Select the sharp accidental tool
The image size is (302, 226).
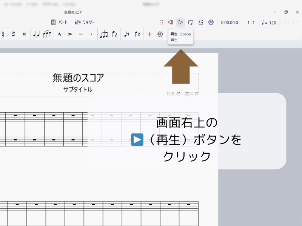pyautogui.click(x=13, y=34)
